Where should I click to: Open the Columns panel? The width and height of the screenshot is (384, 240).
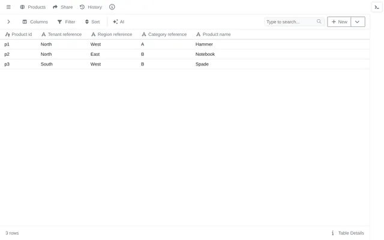point(35,22)
